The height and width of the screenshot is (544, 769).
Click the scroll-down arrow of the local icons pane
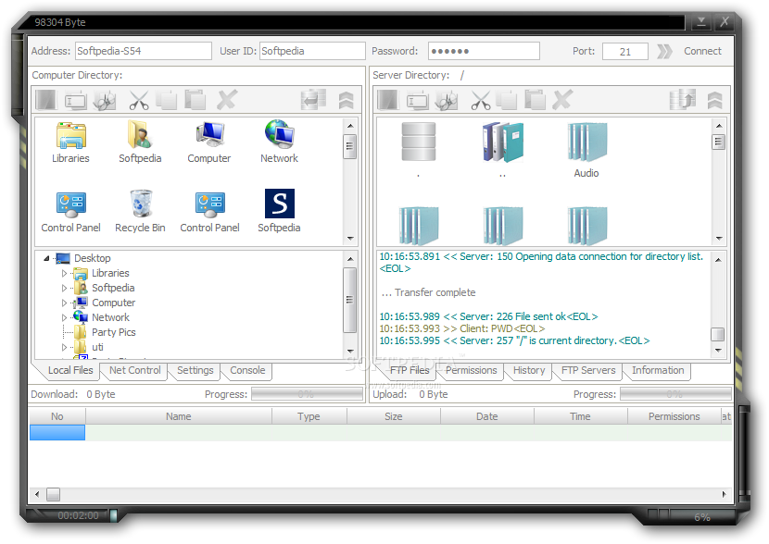350,239
